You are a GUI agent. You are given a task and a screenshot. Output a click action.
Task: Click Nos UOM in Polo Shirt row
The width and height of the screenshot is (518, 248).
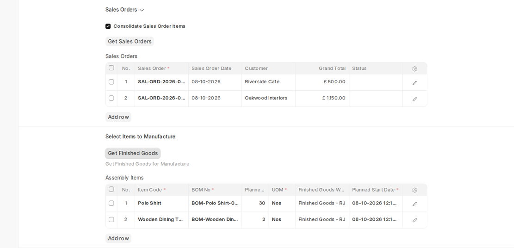click(x=282, y=203)
